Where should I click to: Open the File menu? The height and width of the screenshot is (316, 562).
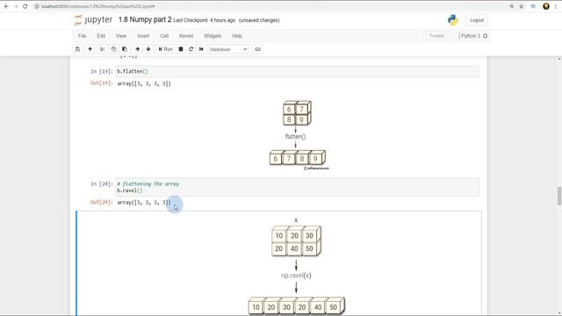(x=82, y=36)
